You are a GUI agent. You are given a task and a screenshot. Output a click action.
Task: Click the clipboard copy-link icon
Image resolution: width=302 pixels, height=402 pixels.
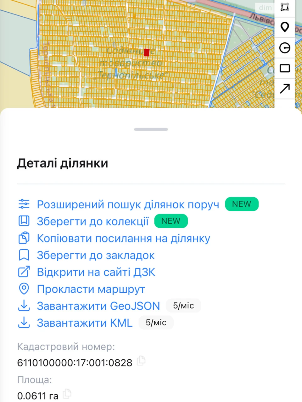(x=24, y=238)
